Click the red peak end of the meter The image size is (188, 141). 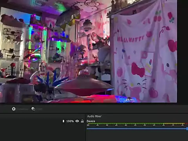186,123
